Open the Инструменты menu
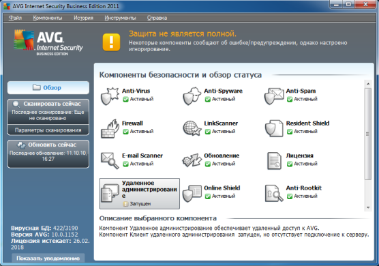Viewport: 379px width, 266px height. tap(120, 18)
